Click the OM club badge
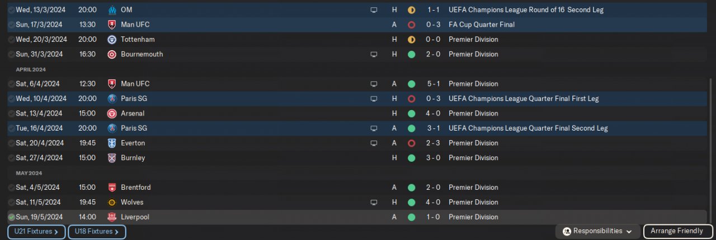Image resolution: width=716 pixels, height=240 pixels. (112, 10)
